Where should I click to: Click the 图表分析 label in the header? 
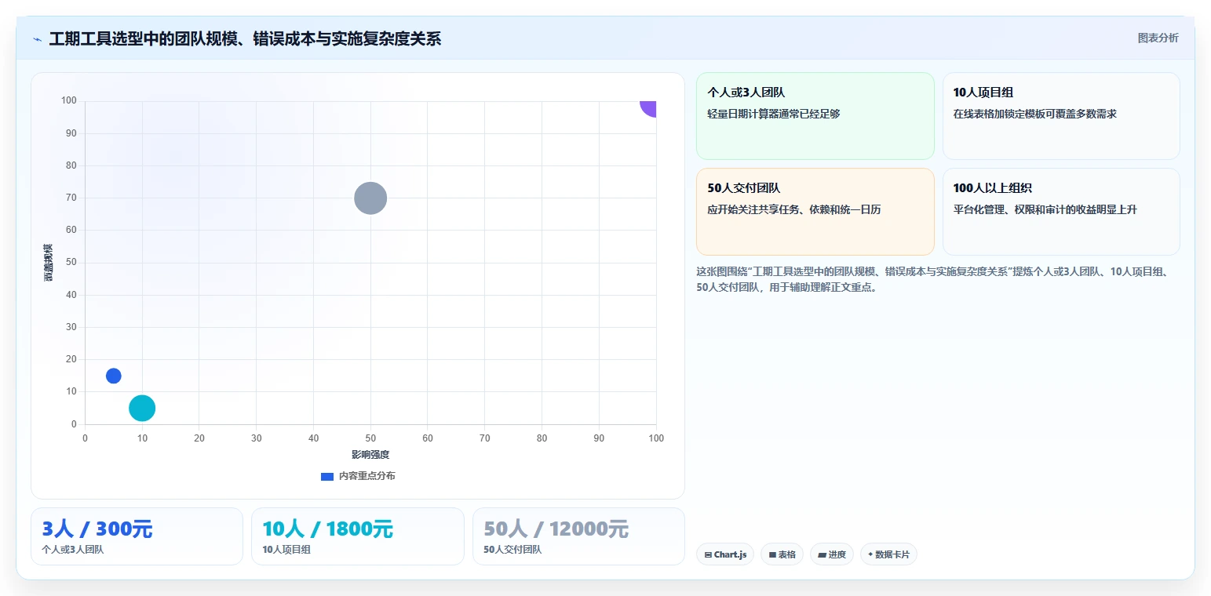[x=1158, y=38]
